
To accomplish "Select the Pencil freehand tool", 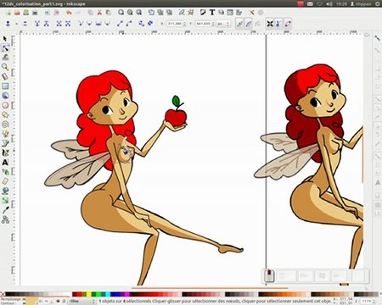I will [5, 134].
